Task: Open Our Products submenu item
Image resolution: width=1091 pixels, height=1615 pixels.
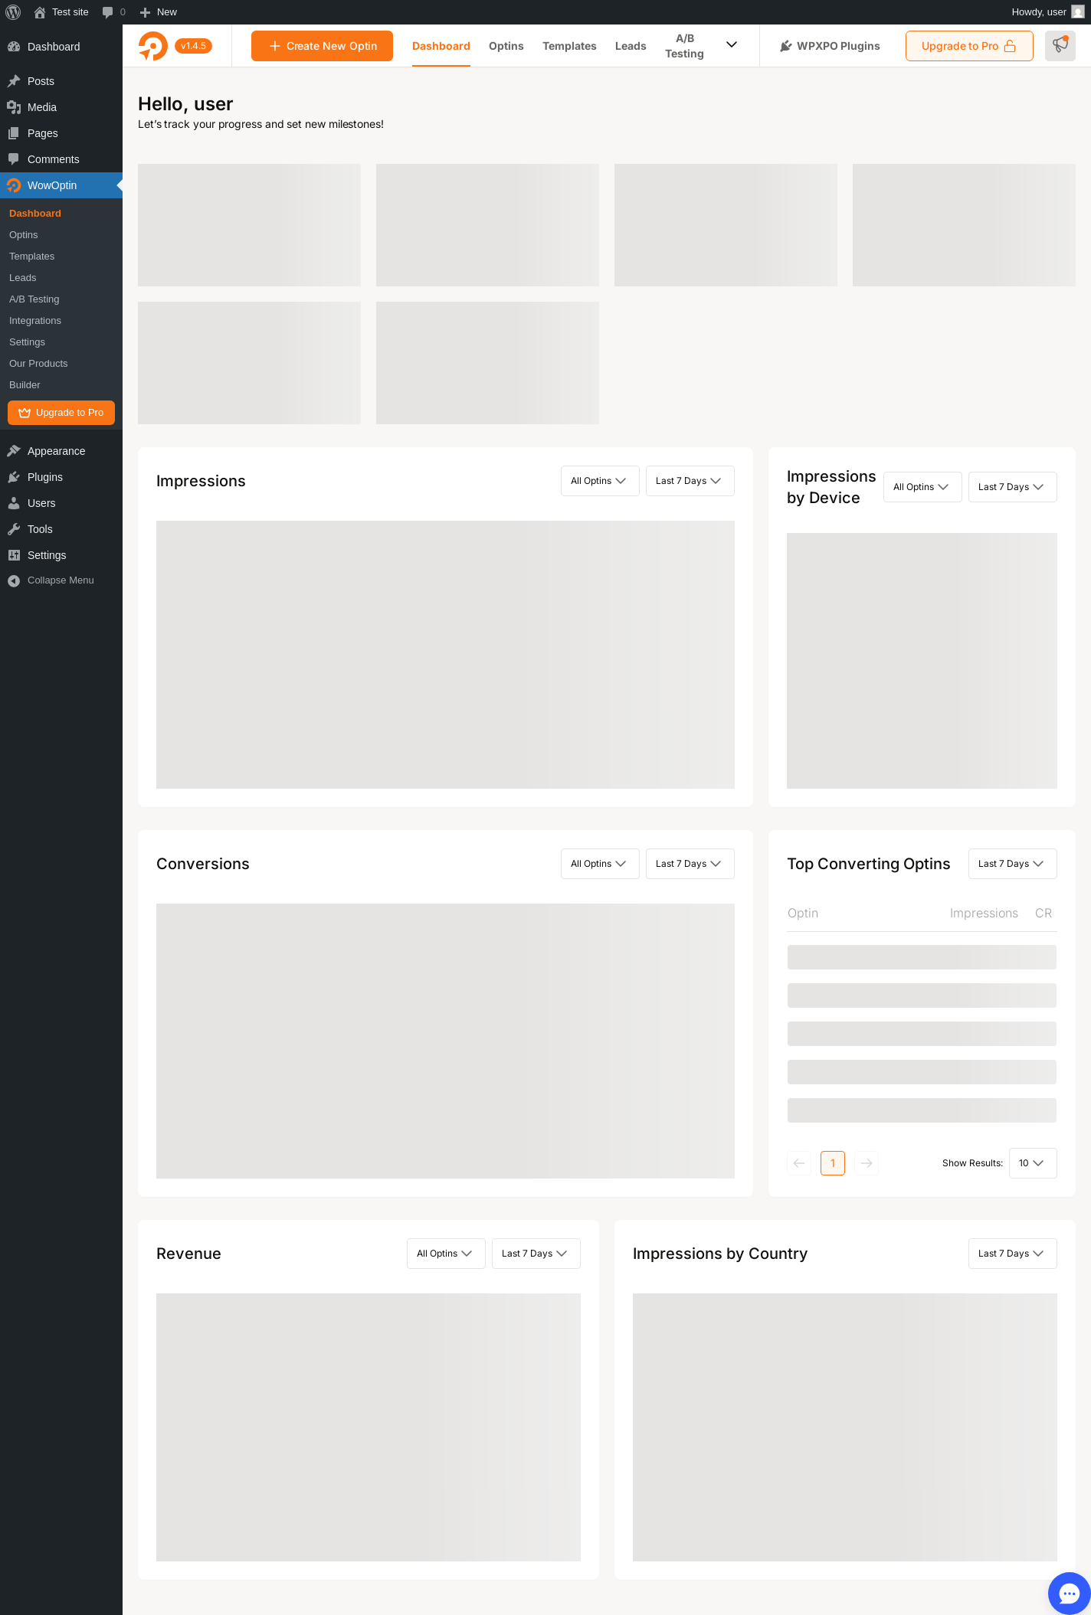Action: 61,364
